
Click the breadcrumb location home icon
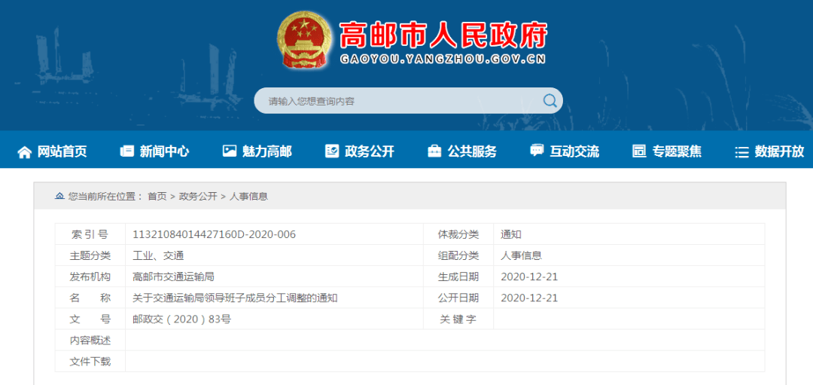(x=60, y=196)
